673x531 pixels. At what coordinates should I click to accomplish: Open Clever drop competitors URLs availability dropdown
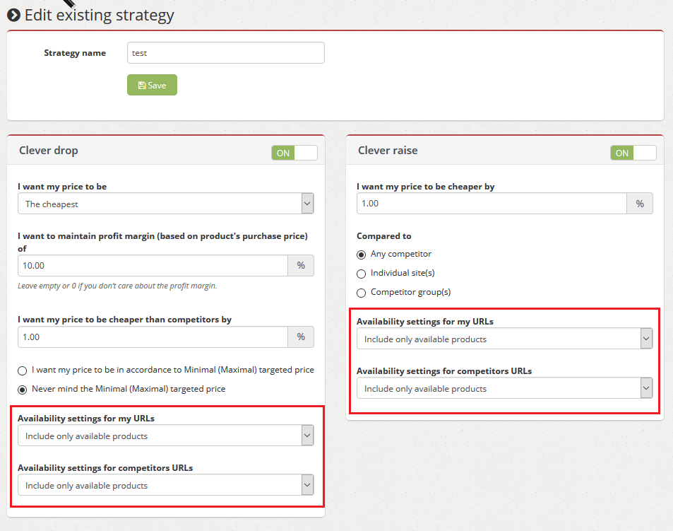166,485
